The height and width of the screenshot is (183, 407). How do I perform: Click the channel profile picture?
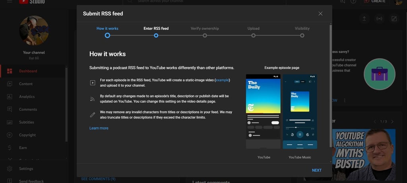coord(34,30)
